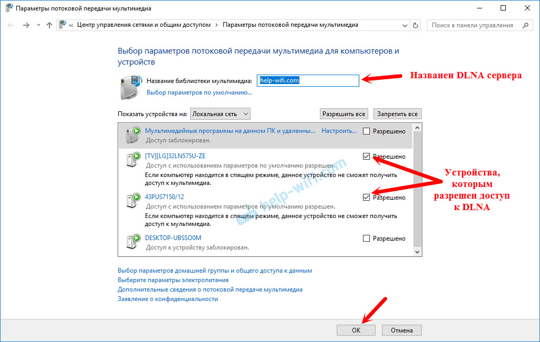Select 43PUS7150/12 device name
Screen dimensions: 540x342
[164, 197]
